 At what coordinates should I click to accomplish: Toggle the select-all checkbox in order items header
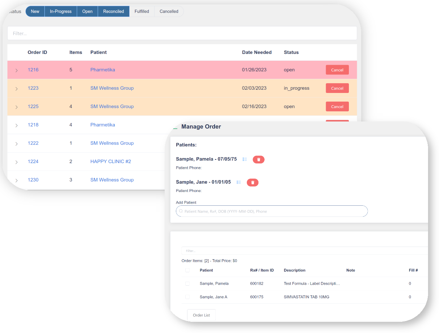click(187, 270)
